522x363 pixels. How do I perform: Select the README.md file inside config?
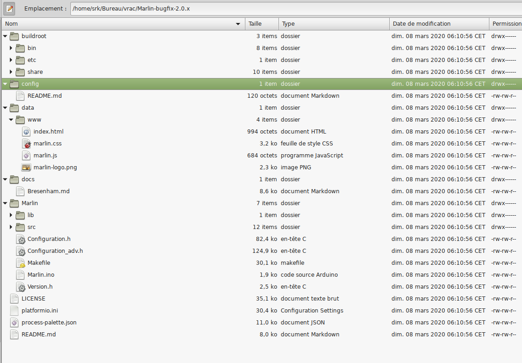click(45, 96)
